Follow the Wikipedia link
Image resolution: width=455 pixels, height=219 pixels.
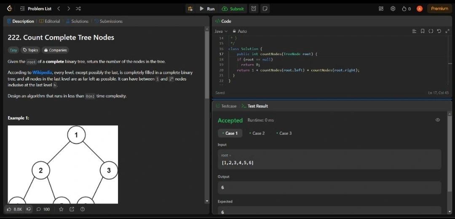[42, 72]
